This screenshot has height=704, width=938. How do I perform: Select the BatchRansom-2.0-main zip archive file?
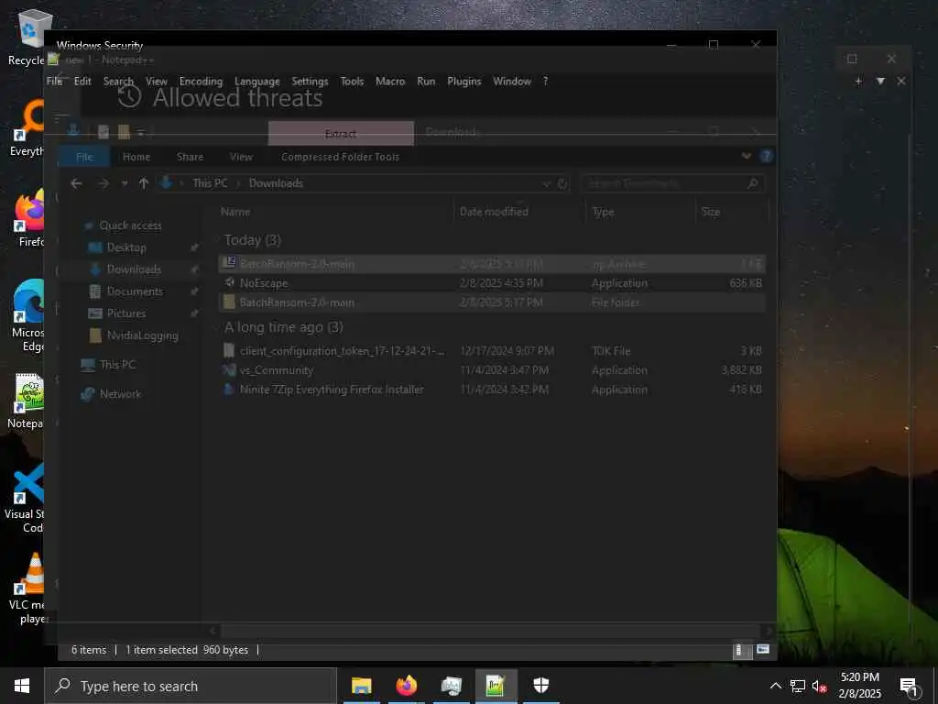[492, 264]
